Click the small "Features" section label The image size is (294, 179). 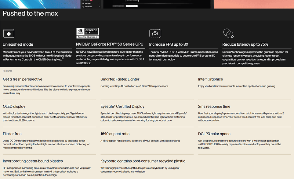coord(8,71)
